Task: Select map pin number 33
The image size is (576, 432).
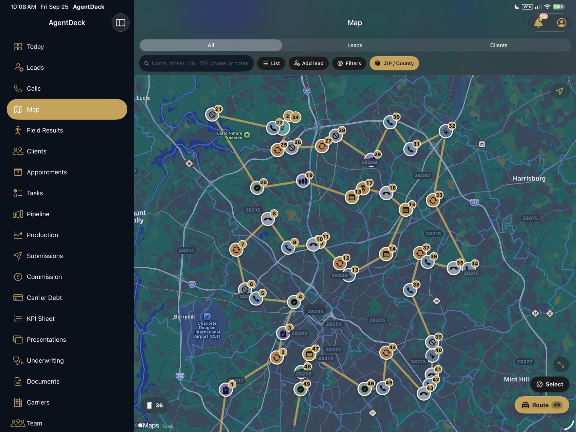Action: (x=433, y=200)
